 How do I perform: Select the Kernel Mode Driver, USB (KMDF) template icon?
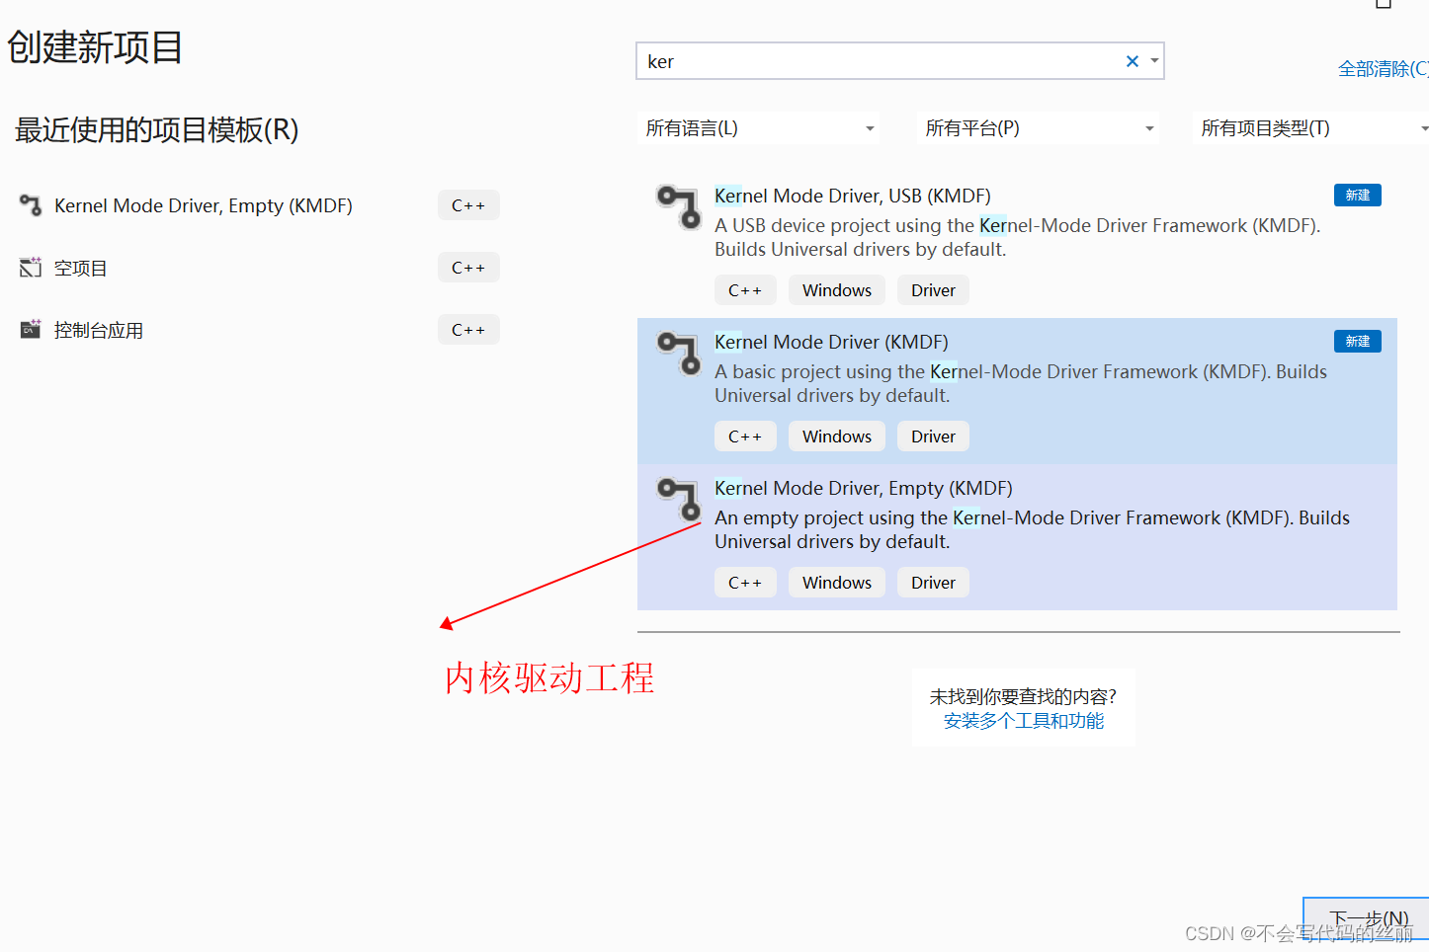click(x=679, y=206)
